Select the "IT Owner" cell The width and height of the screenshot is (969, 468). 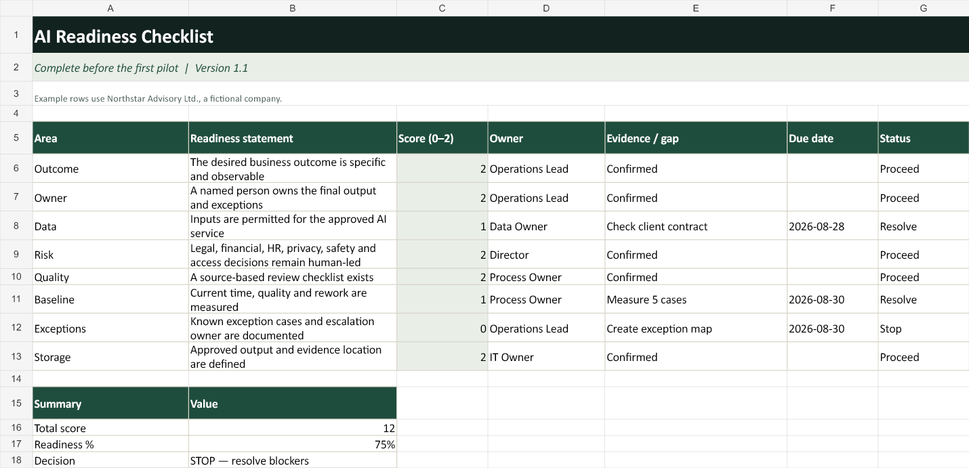point(546,357)
